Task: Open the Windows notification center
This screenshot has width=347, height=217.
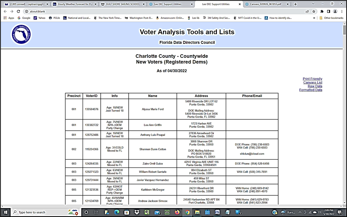Action: pyautogui.click(x=340, y=212)
